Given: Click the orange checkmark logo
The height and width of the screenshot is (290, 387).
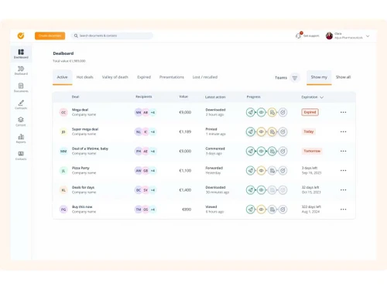Looking at the screenshot, I should click(21, 36).
